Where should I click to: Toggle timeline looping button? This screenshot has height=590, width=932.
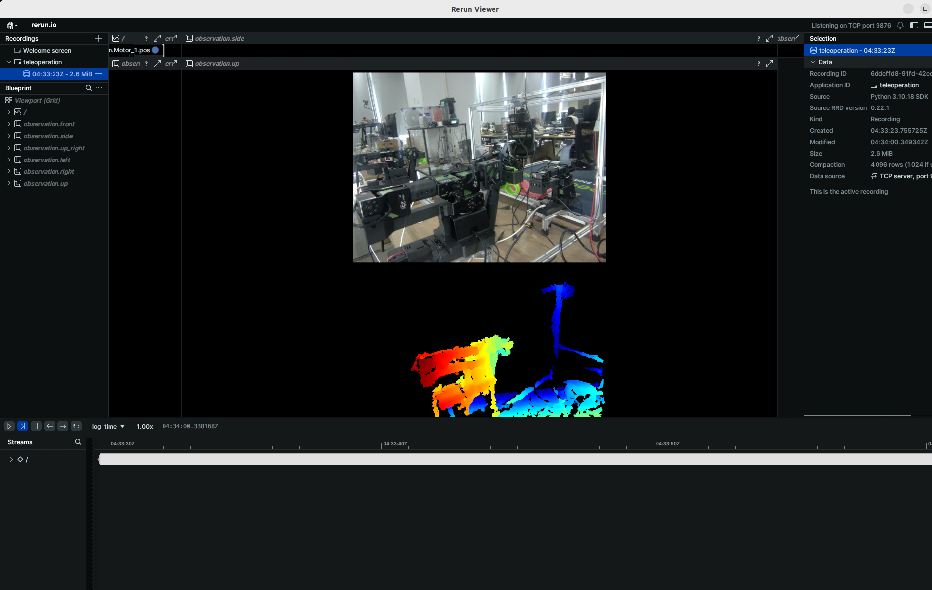point(76,426)
